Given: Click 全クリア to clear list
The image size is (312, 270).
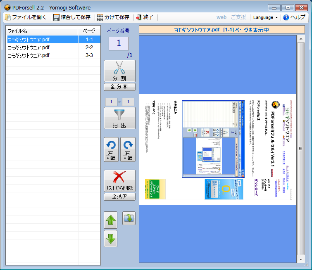Looking at the screenshot, I should 119,197.
